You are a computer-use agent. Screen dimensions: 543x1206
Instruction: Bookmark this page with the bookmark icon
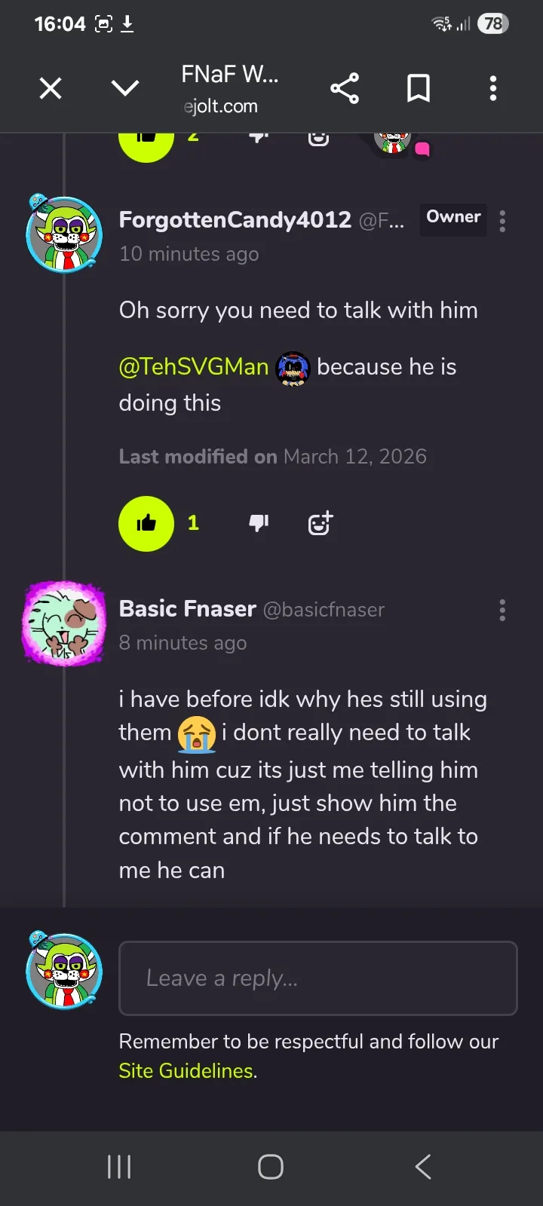(419, 89)
